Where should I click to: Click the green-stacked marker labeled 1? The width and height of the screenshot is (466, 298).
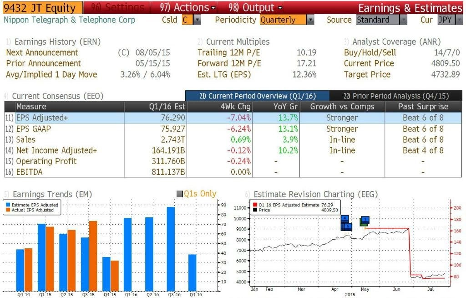pos(365,220)
